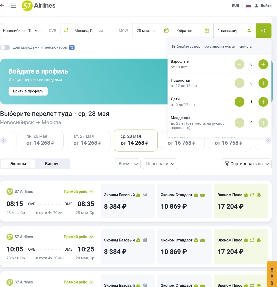277x287 pixels.
Task: Open the hamburger menu
Action: 13,6
